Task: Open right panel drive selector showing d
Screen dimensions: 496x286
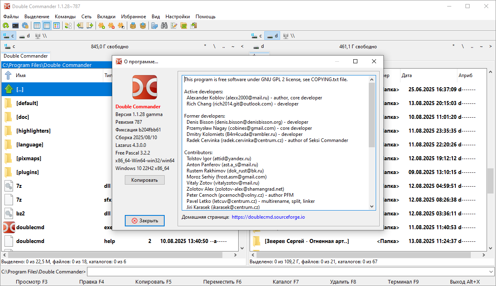Action: (258, 46)
